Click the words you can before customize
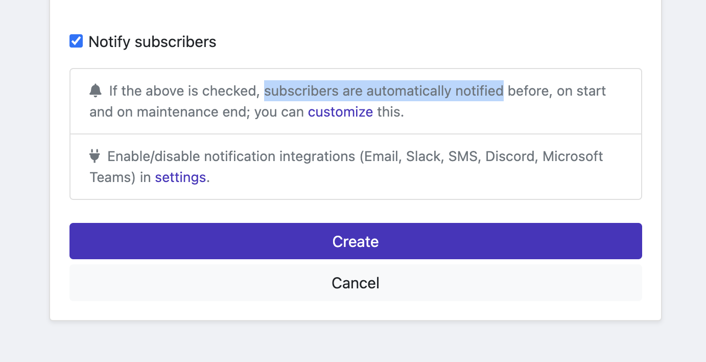Viewport: 706px width, 362px height. pos(278,111)
